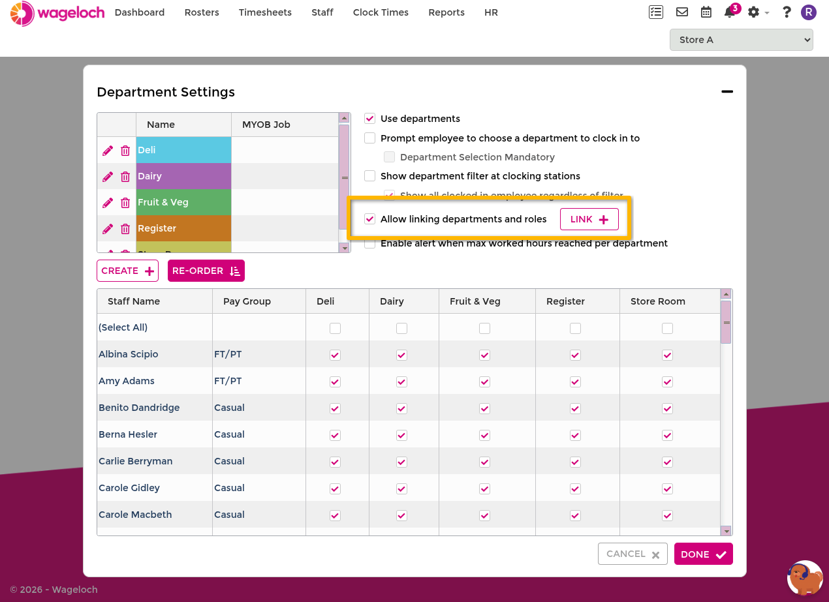Click the help question mark icon
Image resolution: width=829 pixels, height=602 pixels.
[x=787, y=12]
